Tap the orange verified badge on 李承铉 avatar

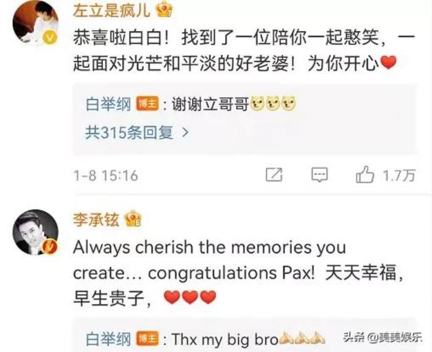(x=50, y=247)
